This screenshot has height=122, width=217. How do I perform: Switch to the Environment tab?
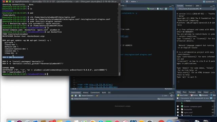click(76, 93)
